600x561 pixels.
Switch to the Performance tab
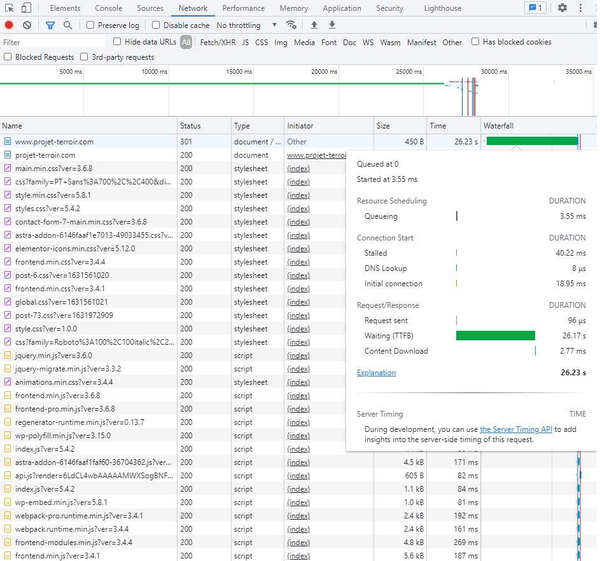[243, 8]
